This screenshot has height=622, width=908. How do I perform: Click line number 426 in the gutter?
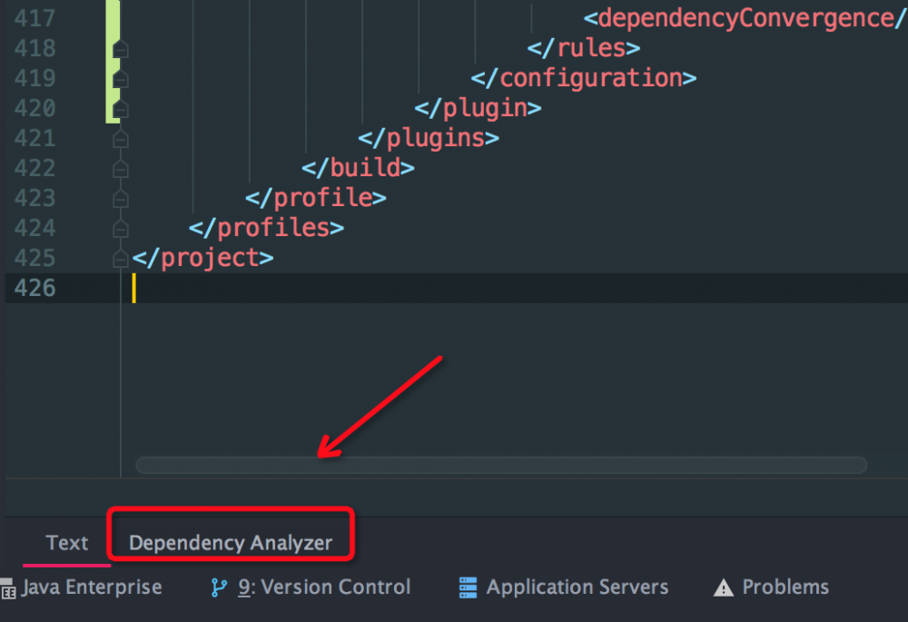click(35, 288)
